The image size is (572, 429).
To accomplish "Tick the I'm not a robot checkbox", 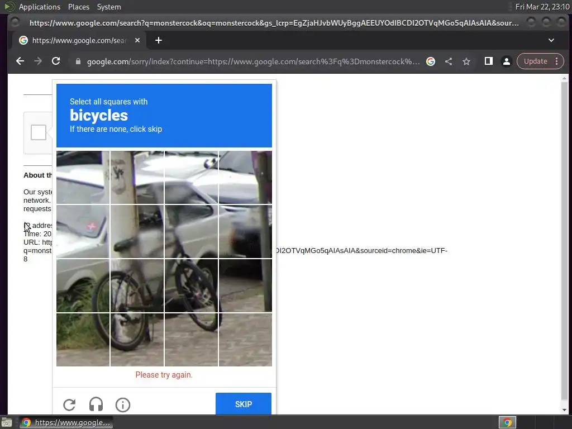I will click(39, 132).
